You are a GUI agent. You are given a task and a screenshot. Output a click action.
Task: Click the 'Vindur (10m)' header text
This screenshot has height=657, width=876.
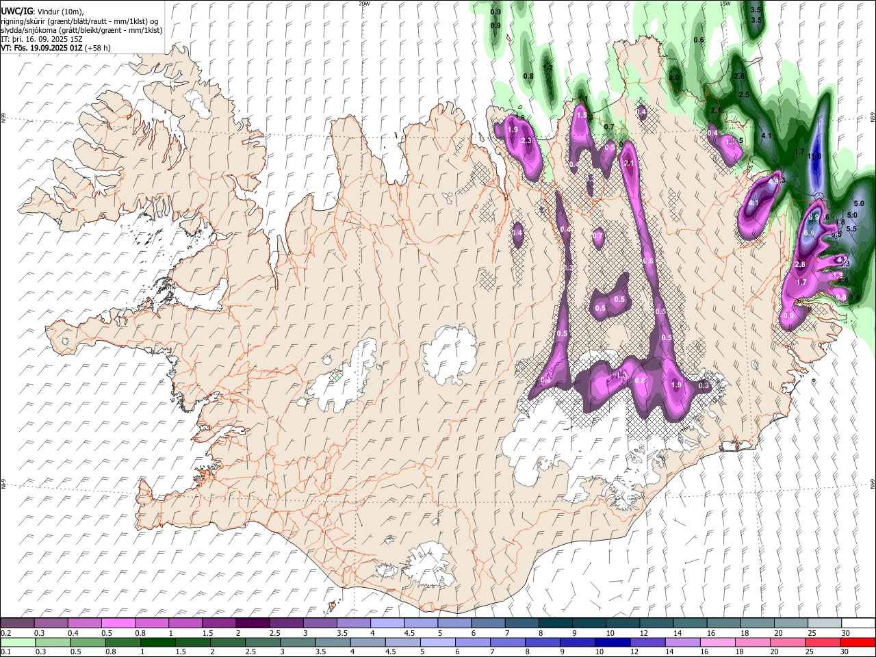[x=60, y=12]
